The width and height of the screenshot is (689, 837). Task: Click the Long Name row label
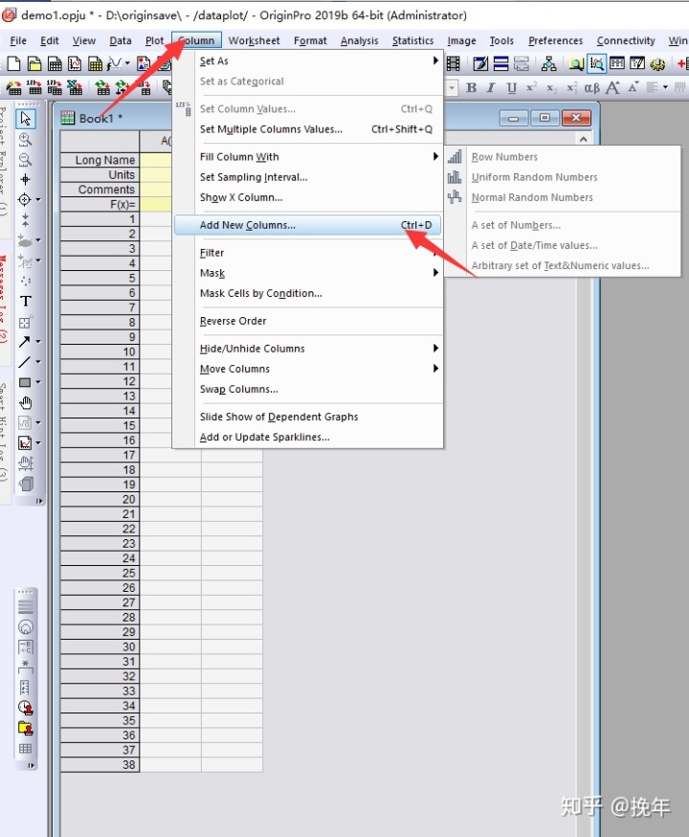click(x=100, y=160)
